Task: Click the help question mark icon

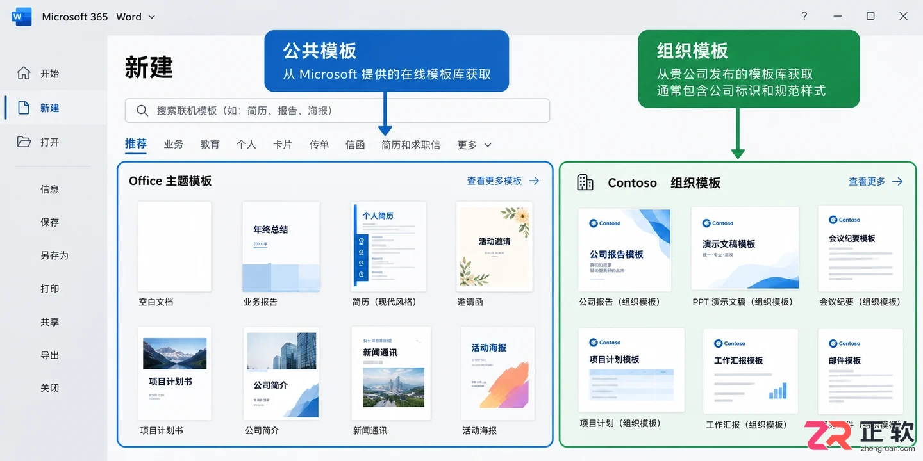Action: [x=804, y=17]
